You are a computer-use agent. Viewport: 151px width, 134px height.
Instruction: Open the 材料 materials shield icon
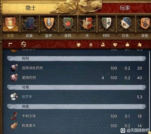point(106,23)
